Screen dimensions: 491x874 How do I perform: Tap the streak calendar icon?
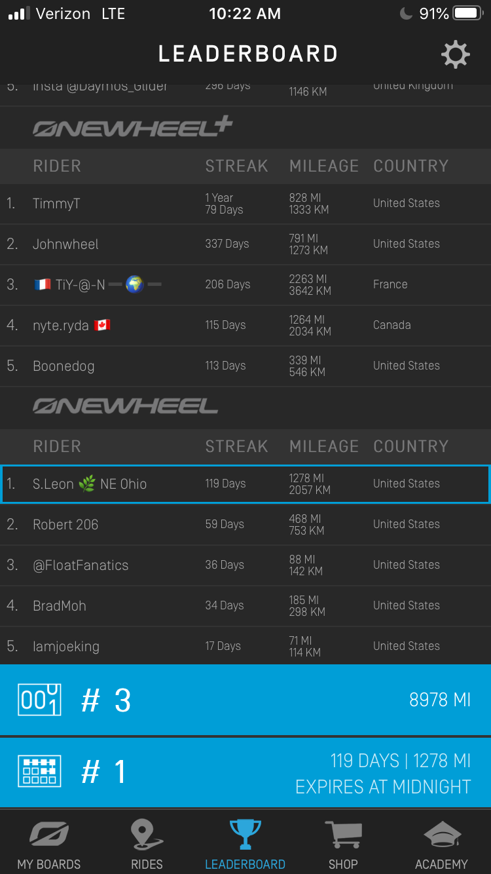tap(39, 772)
